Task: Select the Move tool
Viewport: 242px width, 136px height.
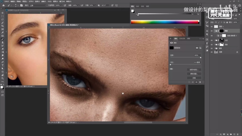Action: tap(3, 13)
